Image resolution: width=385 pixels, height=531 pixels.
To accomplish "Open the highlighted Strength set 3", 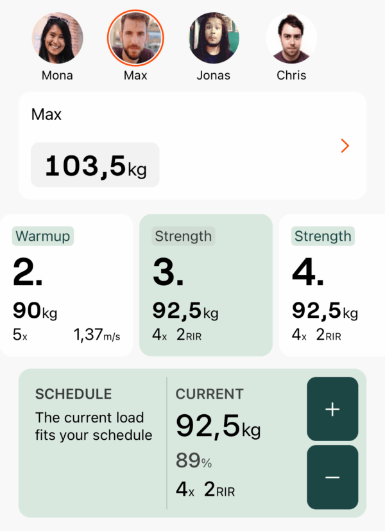I will point(205,286).
